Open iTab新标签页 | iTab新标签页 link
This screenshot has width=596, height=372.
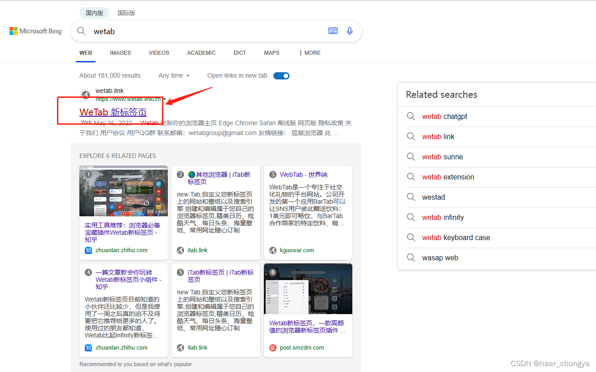click(x=220, y=276)
